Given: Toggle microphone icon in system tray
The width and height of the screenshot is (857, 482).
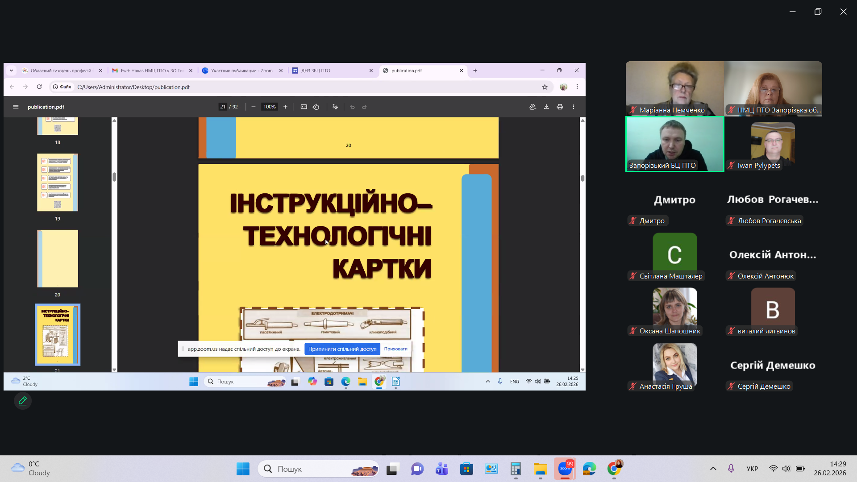Looking at the screenshot, I should (x=731, y=469).
